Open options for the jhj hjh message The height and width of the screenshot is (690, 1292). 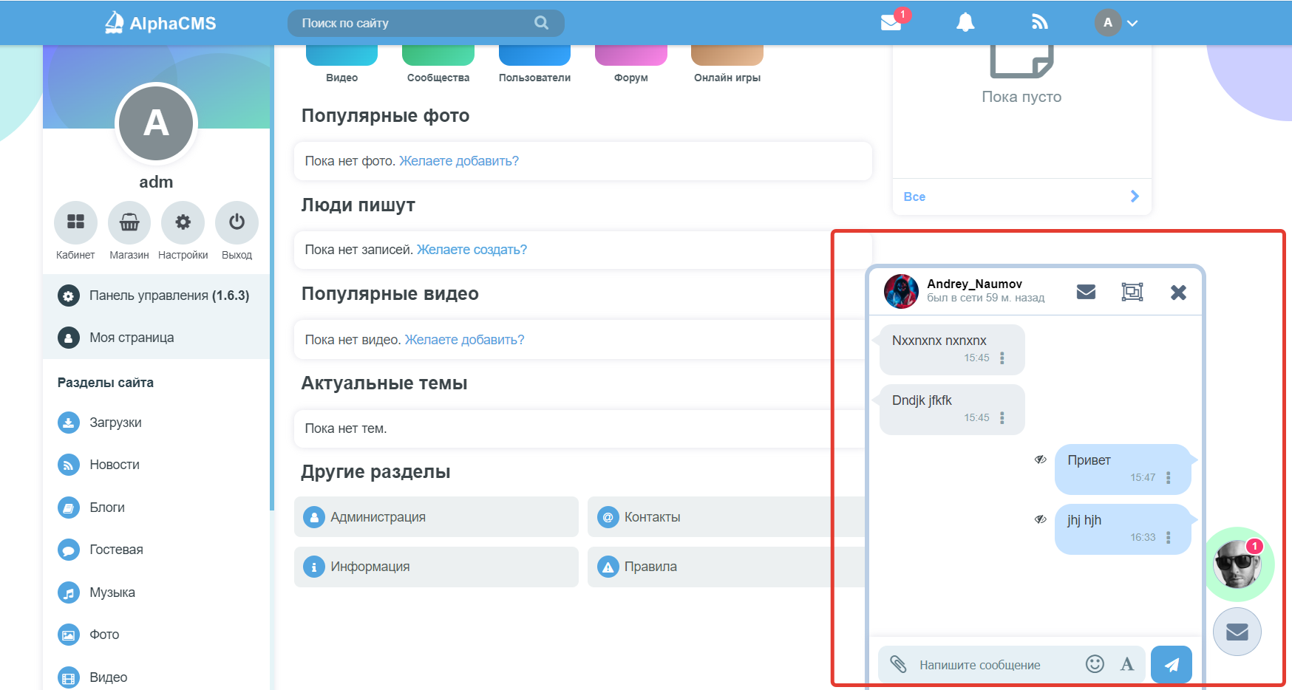pos(1169,538)
